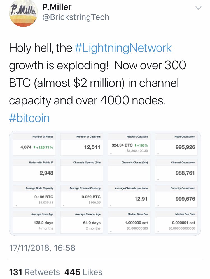Click the P.Miller display name
This screenshot has height=279, width=210.
[56, 7]
